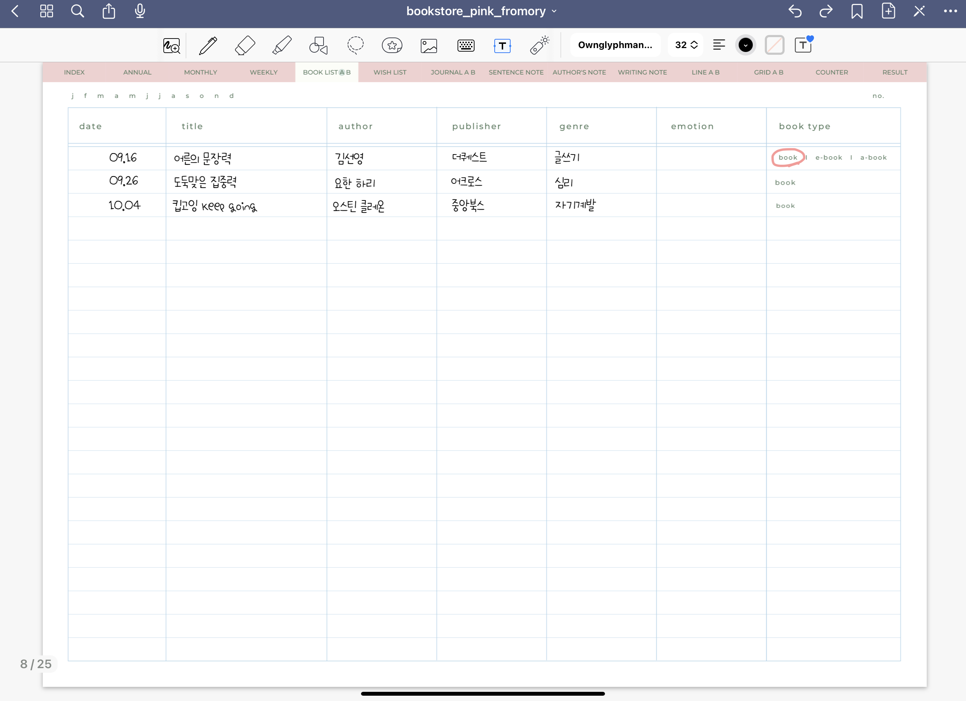Image resolution: width=966 pixels, height=701 pixels.
Task: Open the Ownglyphman font picker
Action: [615, 45]
